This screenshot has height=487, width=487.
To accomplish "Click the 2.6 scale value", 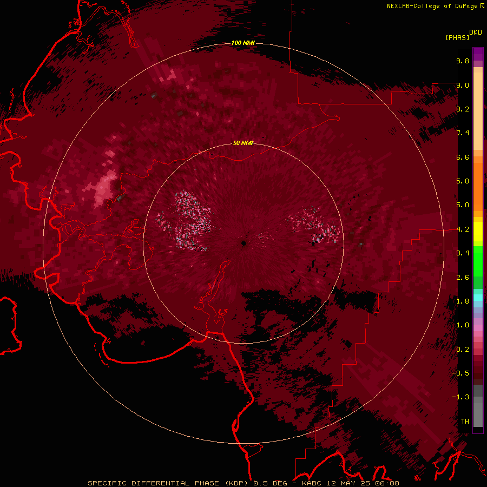I will 463,278.
